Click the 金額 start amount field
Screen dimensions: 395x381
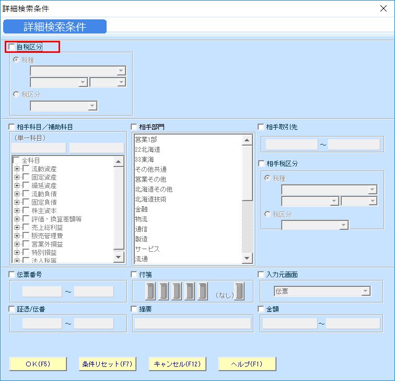click(289, 323)
